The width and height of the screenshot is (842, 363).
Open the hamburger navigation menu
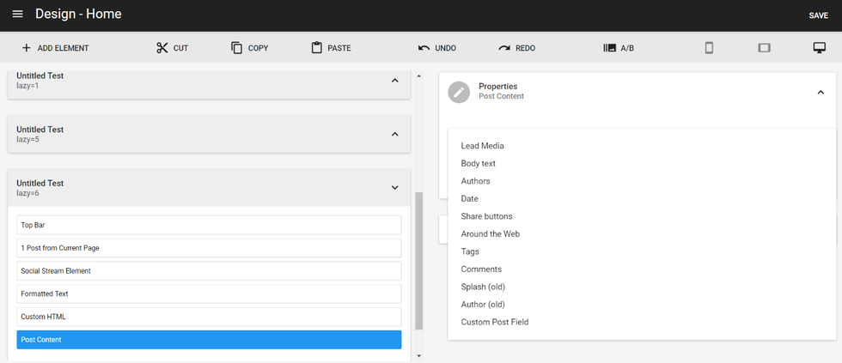point(17,15)
